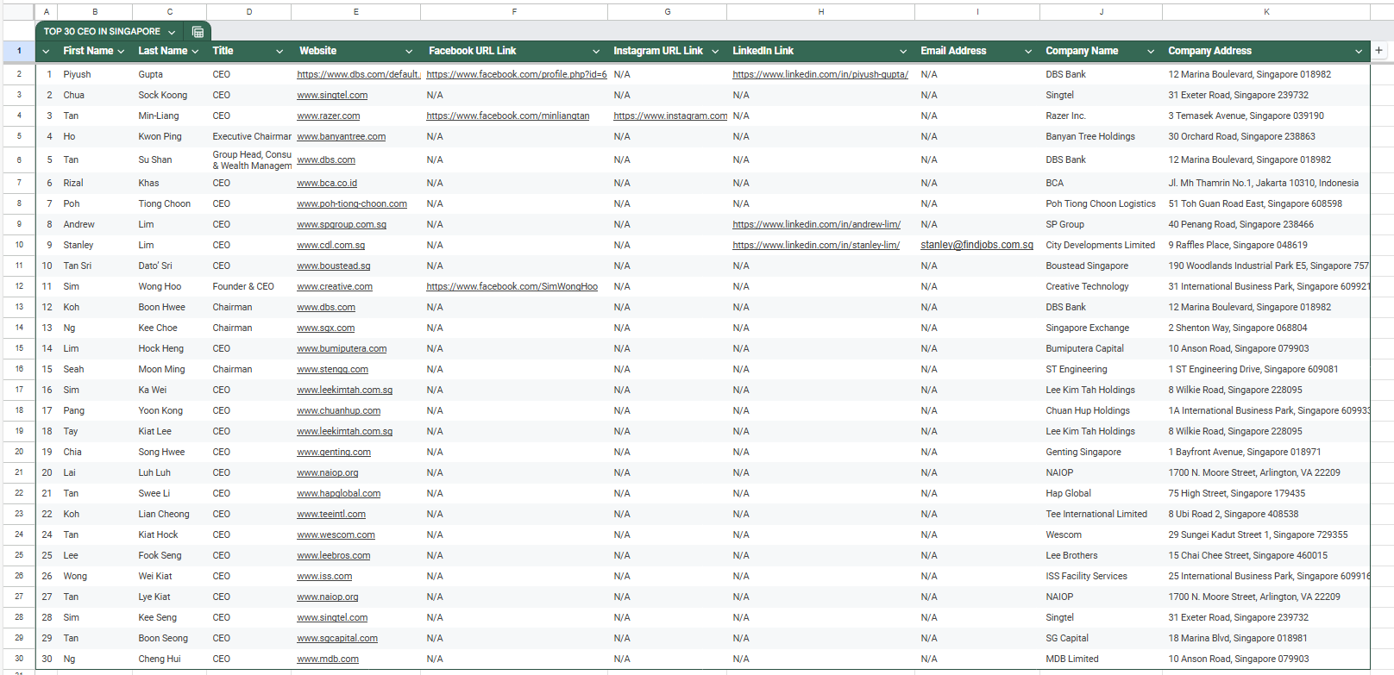Select the 'Tee International Limited' cell

point(1101,515)
